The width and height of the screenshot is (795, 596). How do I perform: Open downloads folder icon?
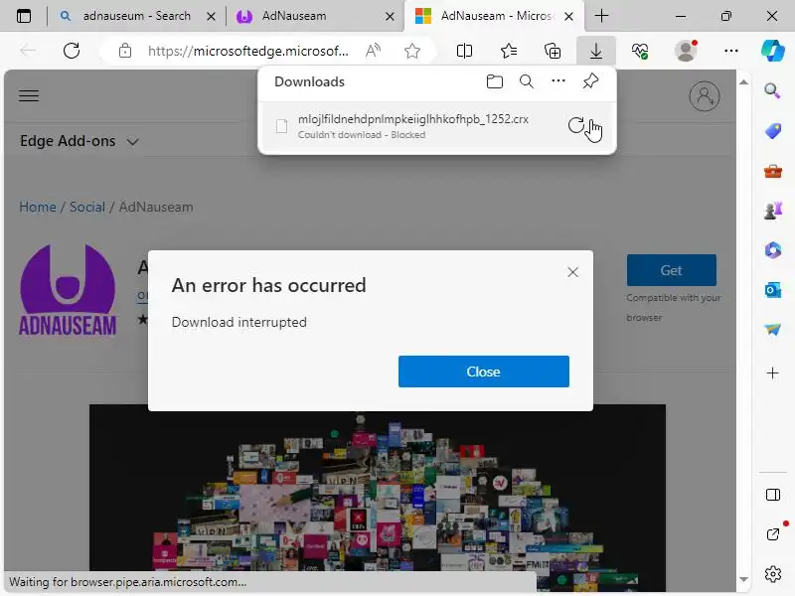point(494,81)
